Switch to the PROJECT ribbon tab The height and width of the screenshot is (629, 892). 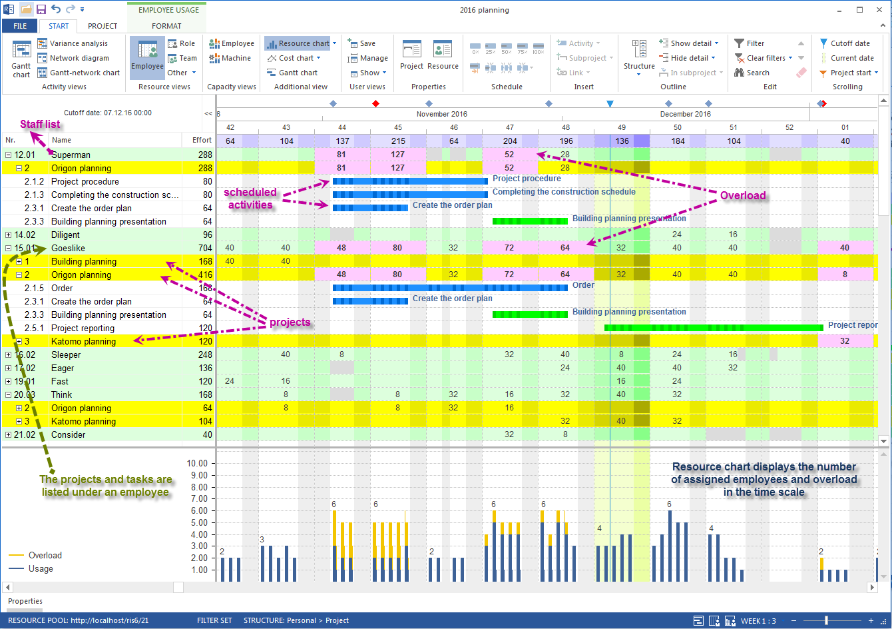point(103,26)
